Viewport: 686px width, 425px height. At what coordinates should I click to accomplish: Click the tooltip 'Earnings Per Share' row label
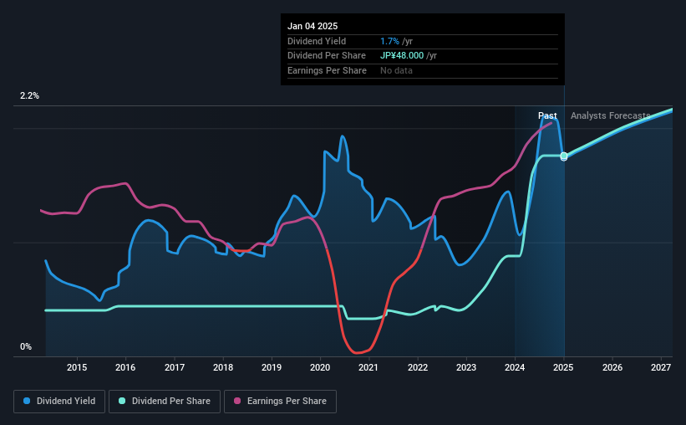(x=327, y=70)
